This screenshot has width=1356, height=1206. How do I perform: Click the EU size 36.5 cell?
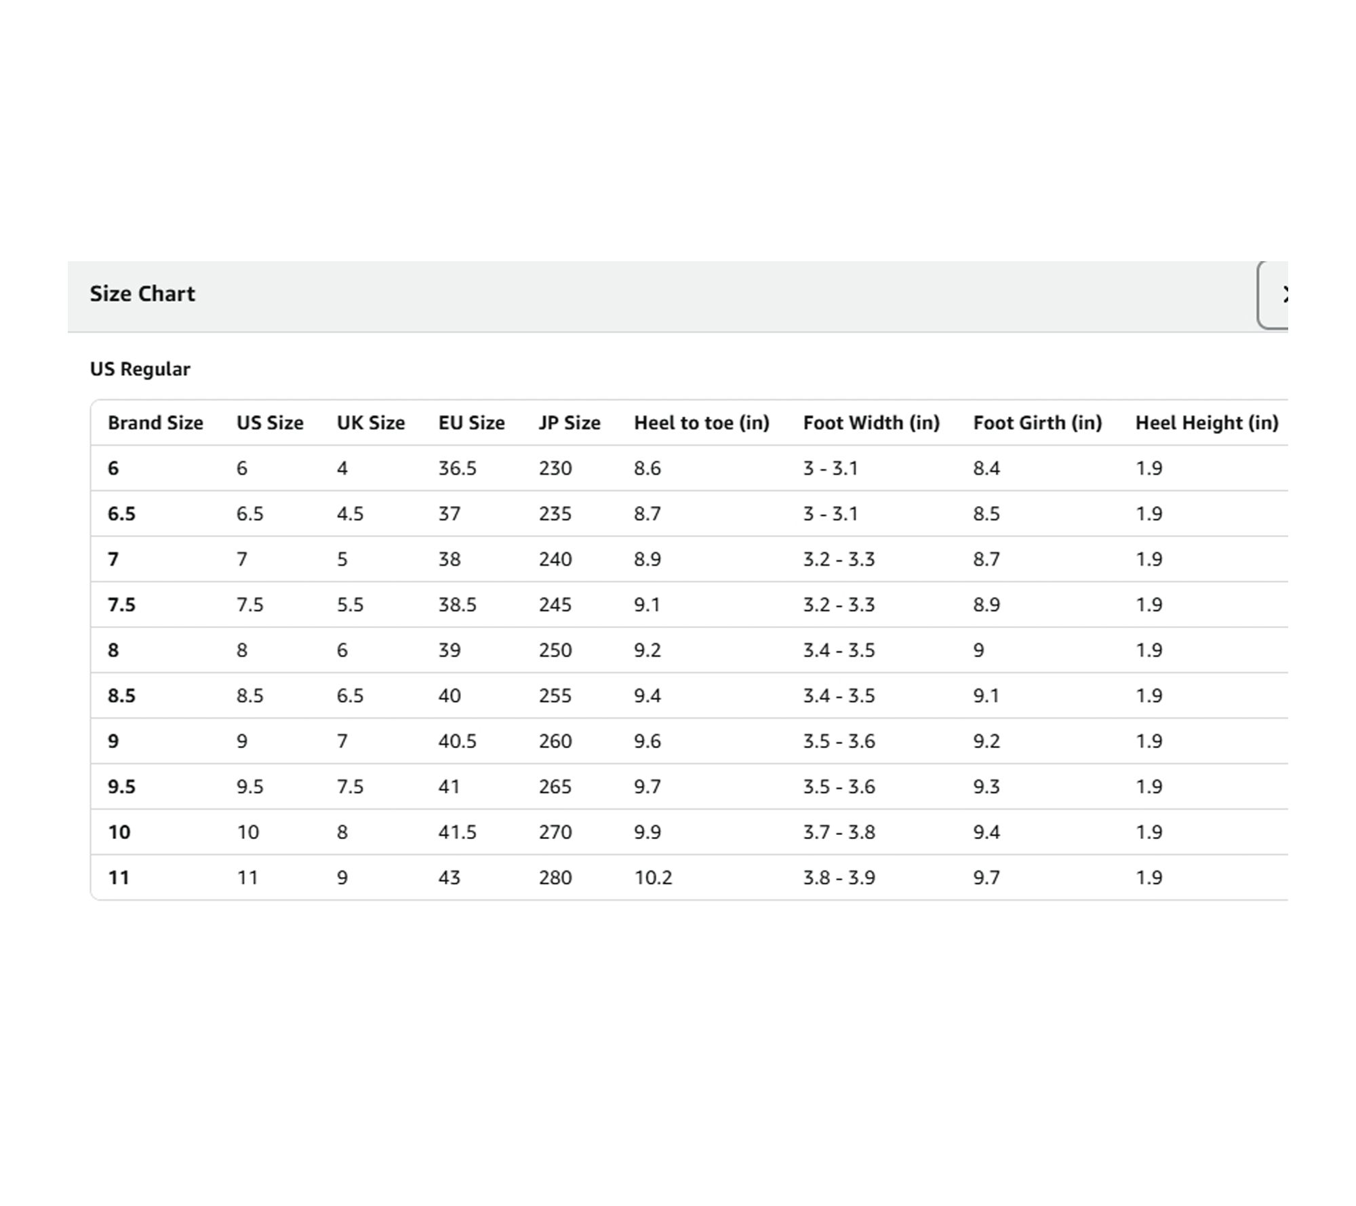(x=457, y=468)
